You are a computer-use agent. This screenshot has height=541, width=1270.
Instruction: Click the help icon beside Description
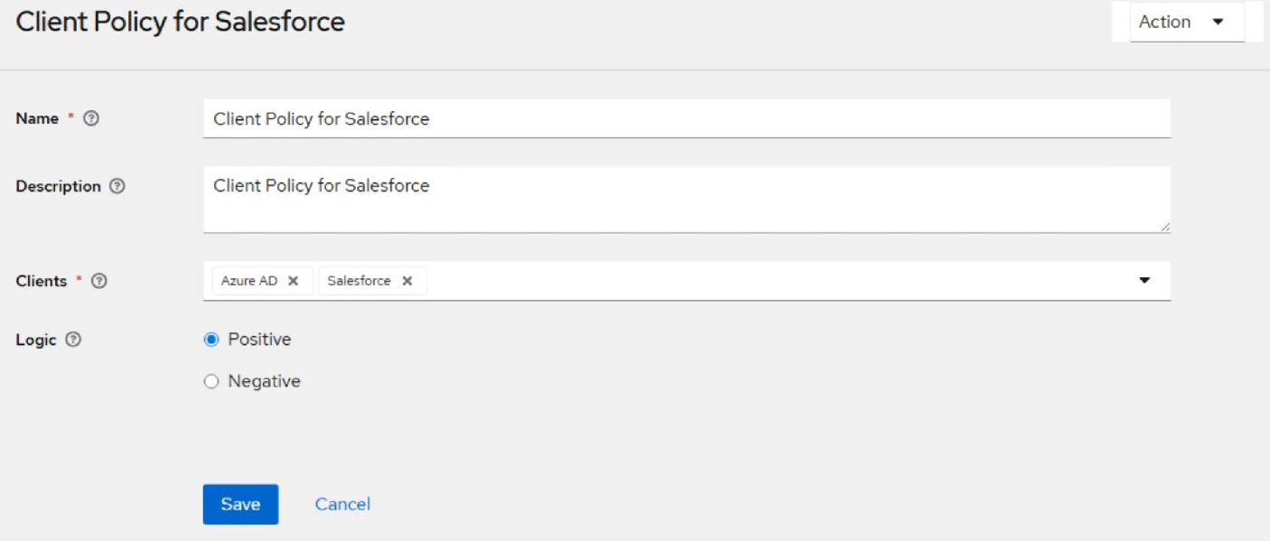(117, 186)
